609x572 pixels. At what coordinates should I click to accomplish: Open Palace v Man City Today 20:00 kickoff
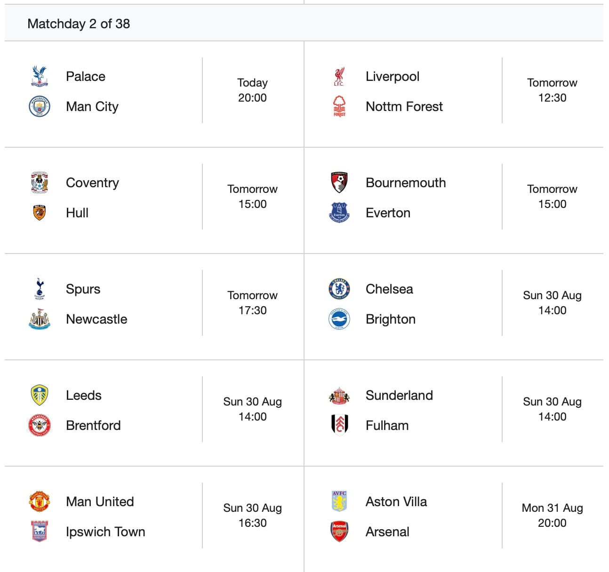[x=252, y=90]
